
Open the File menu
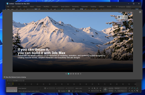(x=8, y=7)
